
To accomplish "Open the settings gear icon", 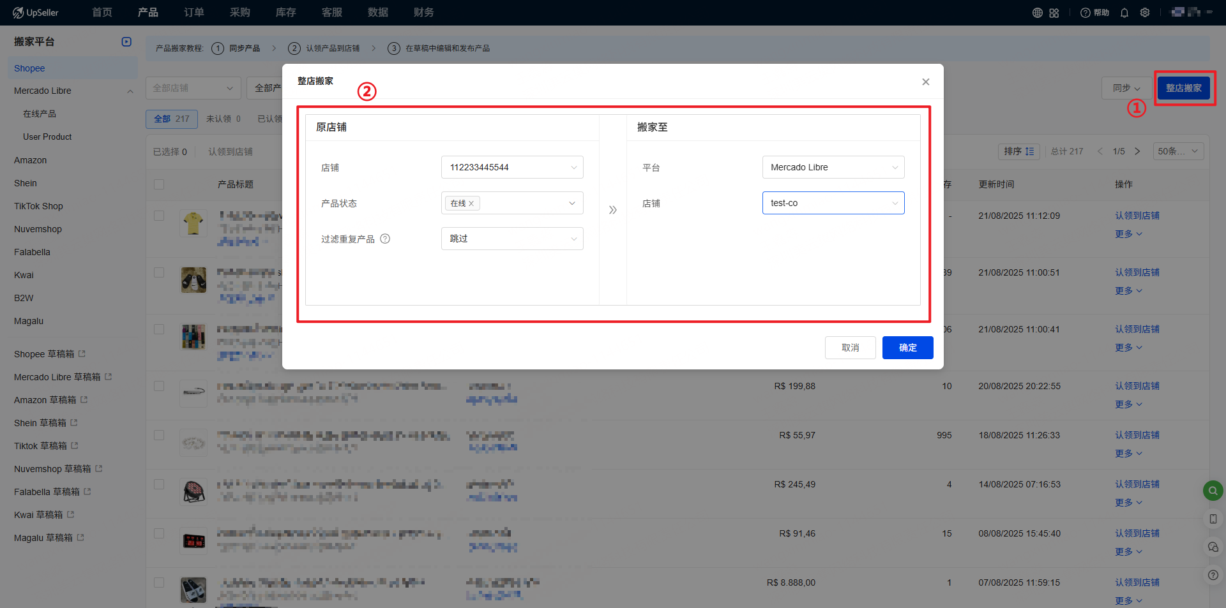I will (1145, 13).
